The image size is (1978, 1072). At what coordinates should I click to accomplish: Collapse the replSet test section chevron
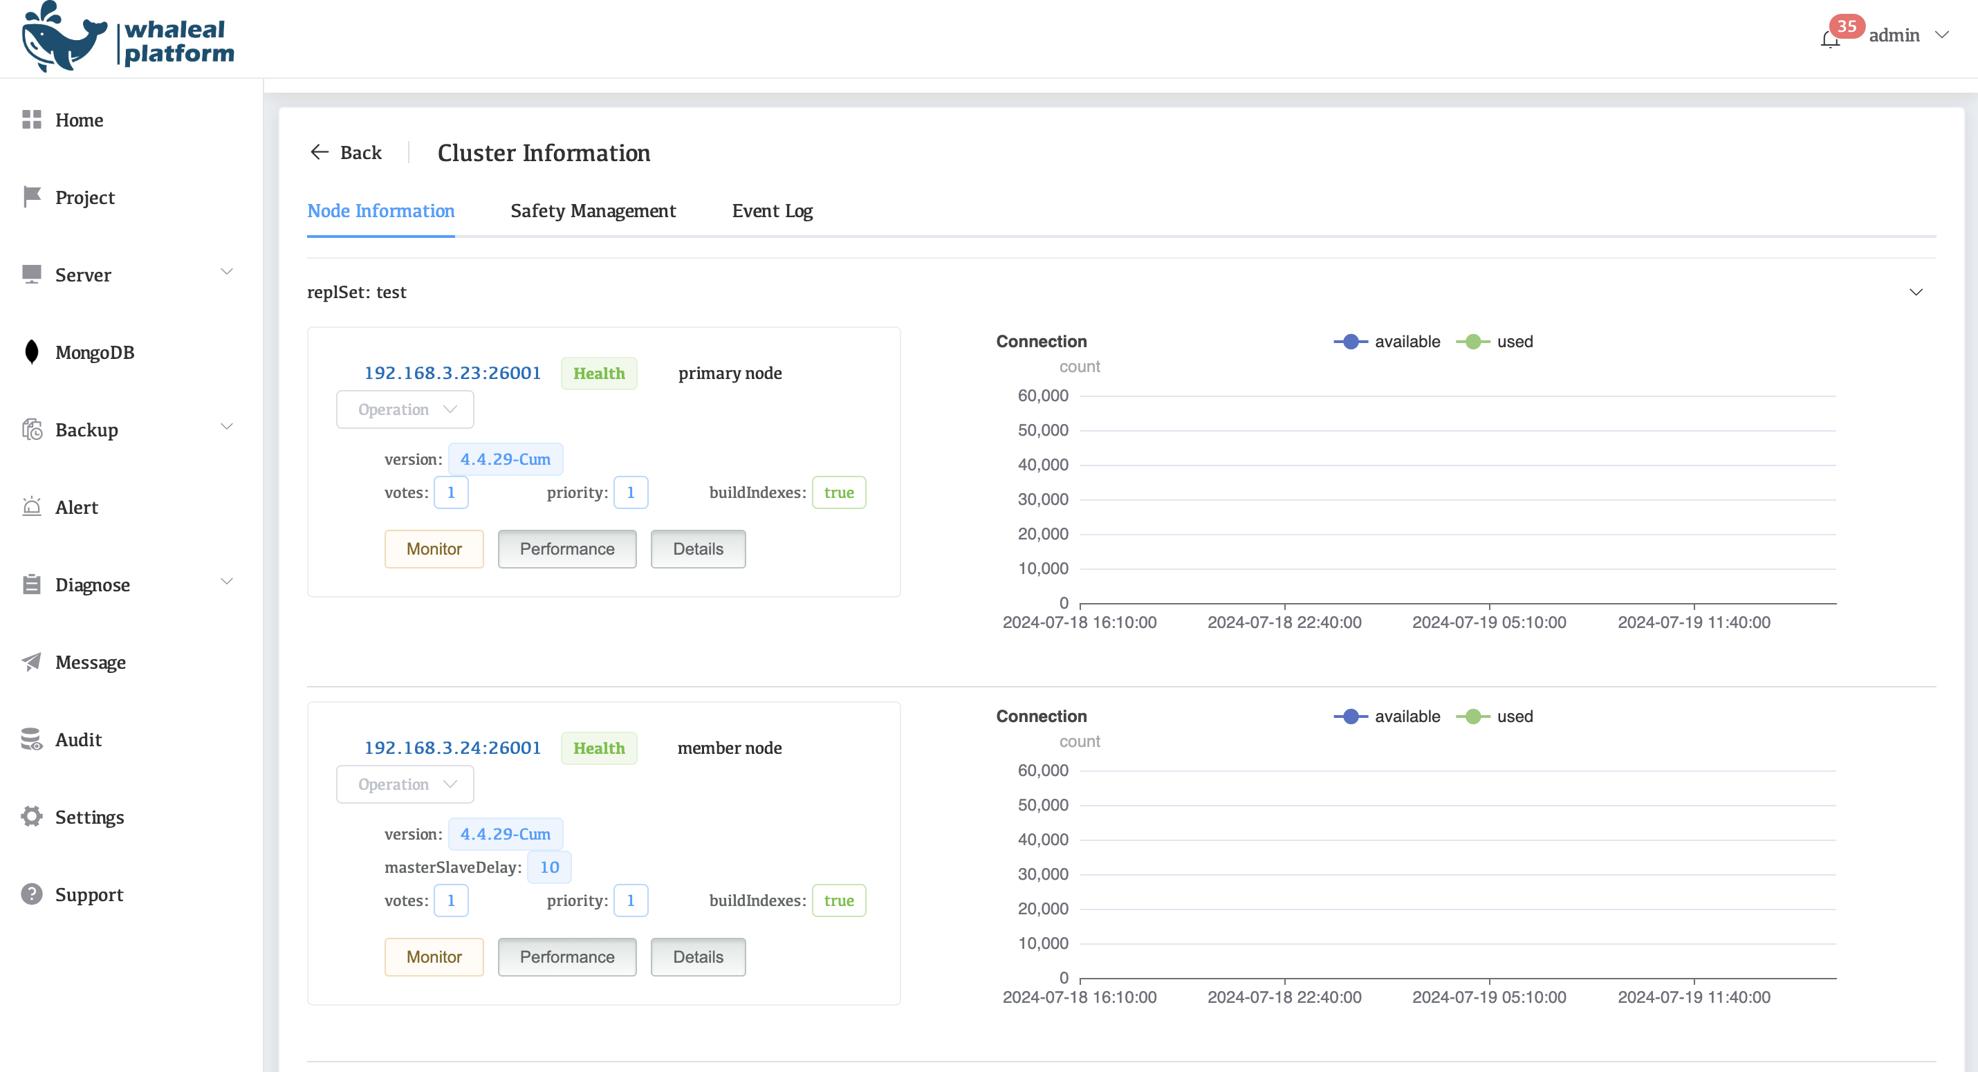click(1916, 292)
